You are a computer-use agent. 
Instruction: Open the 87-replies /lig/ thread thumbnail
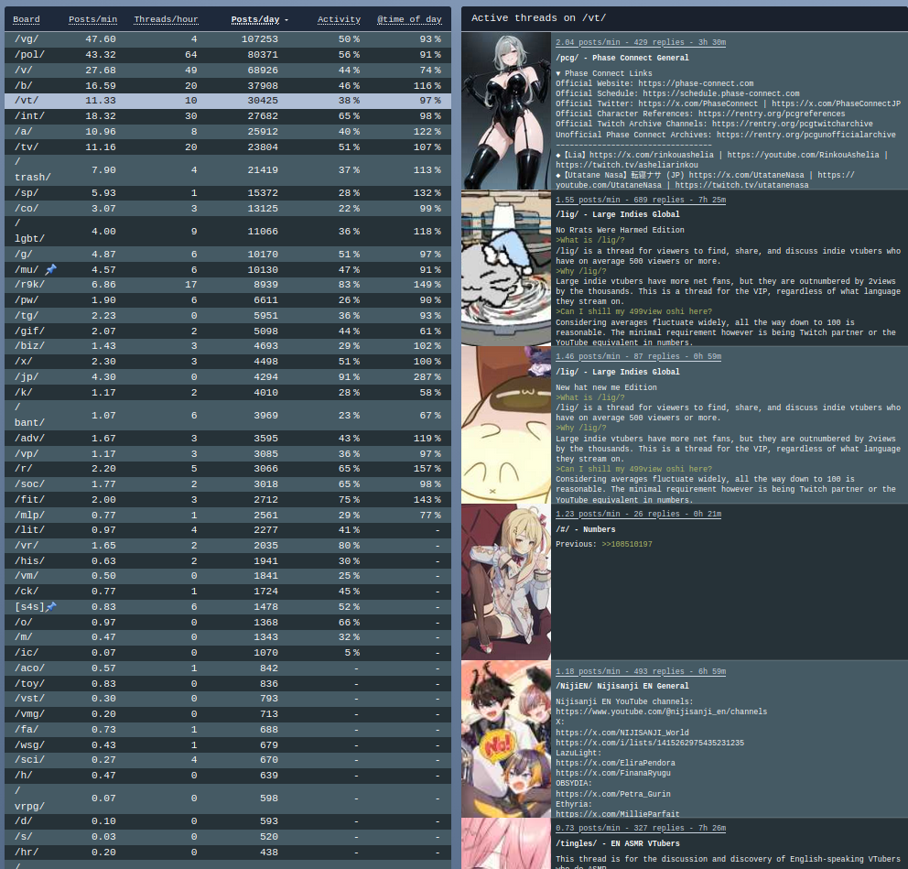506,425
